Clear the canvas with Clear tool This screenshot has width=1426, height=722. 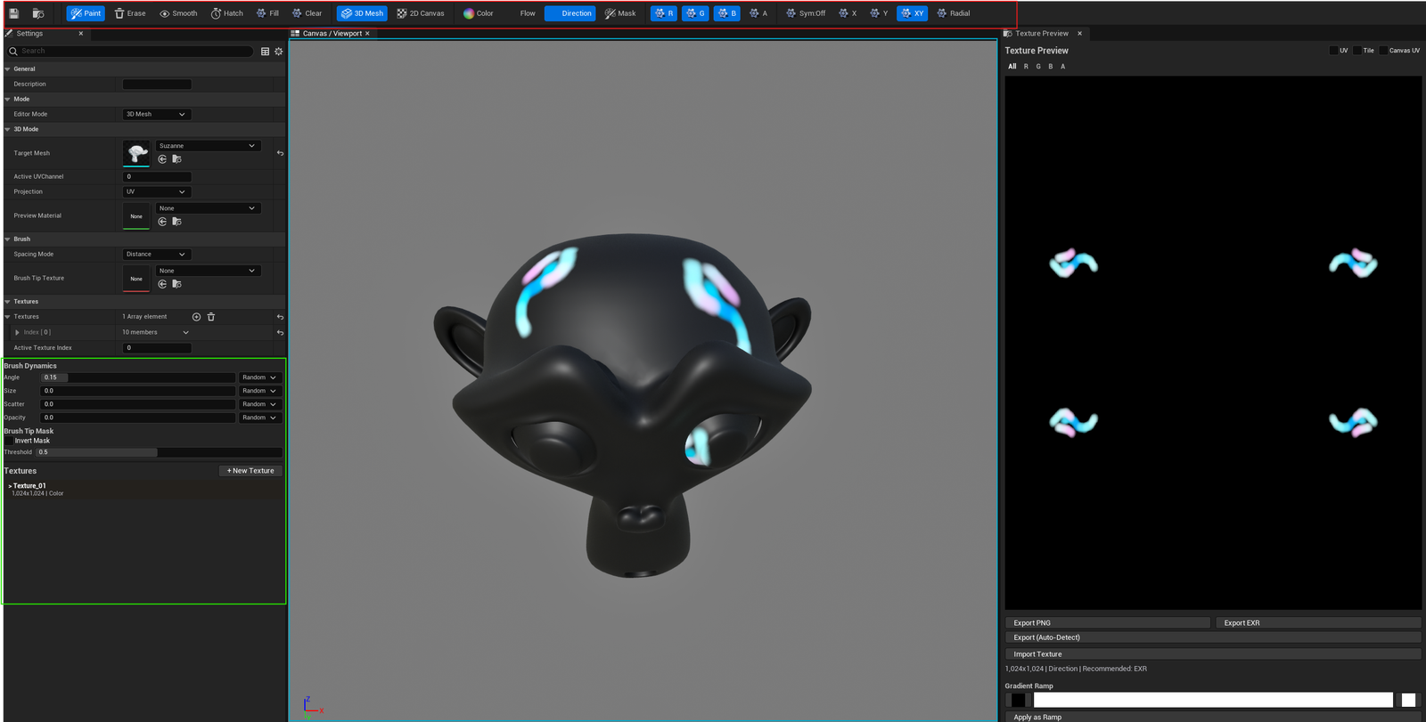click(307, 13)
